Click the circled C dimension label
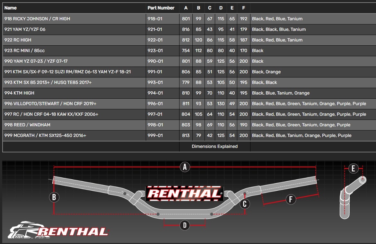This screenshot has width=376, height=244. (x=245, y=204)
